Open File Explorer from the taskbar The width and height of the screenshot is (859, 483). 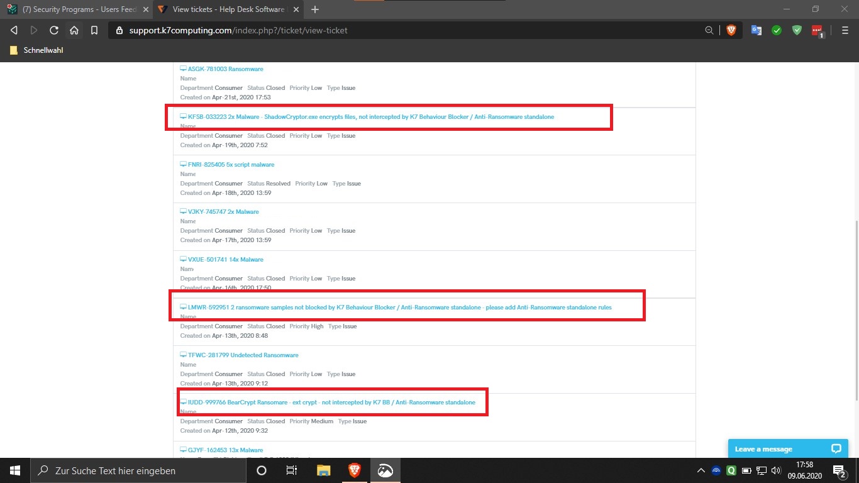[323, 470]
